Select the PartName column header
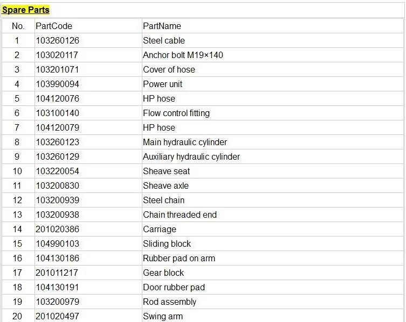Screen dimensions: 406x322 coord(162,26)
